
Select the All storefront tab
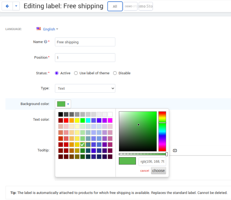coord(115,6)
